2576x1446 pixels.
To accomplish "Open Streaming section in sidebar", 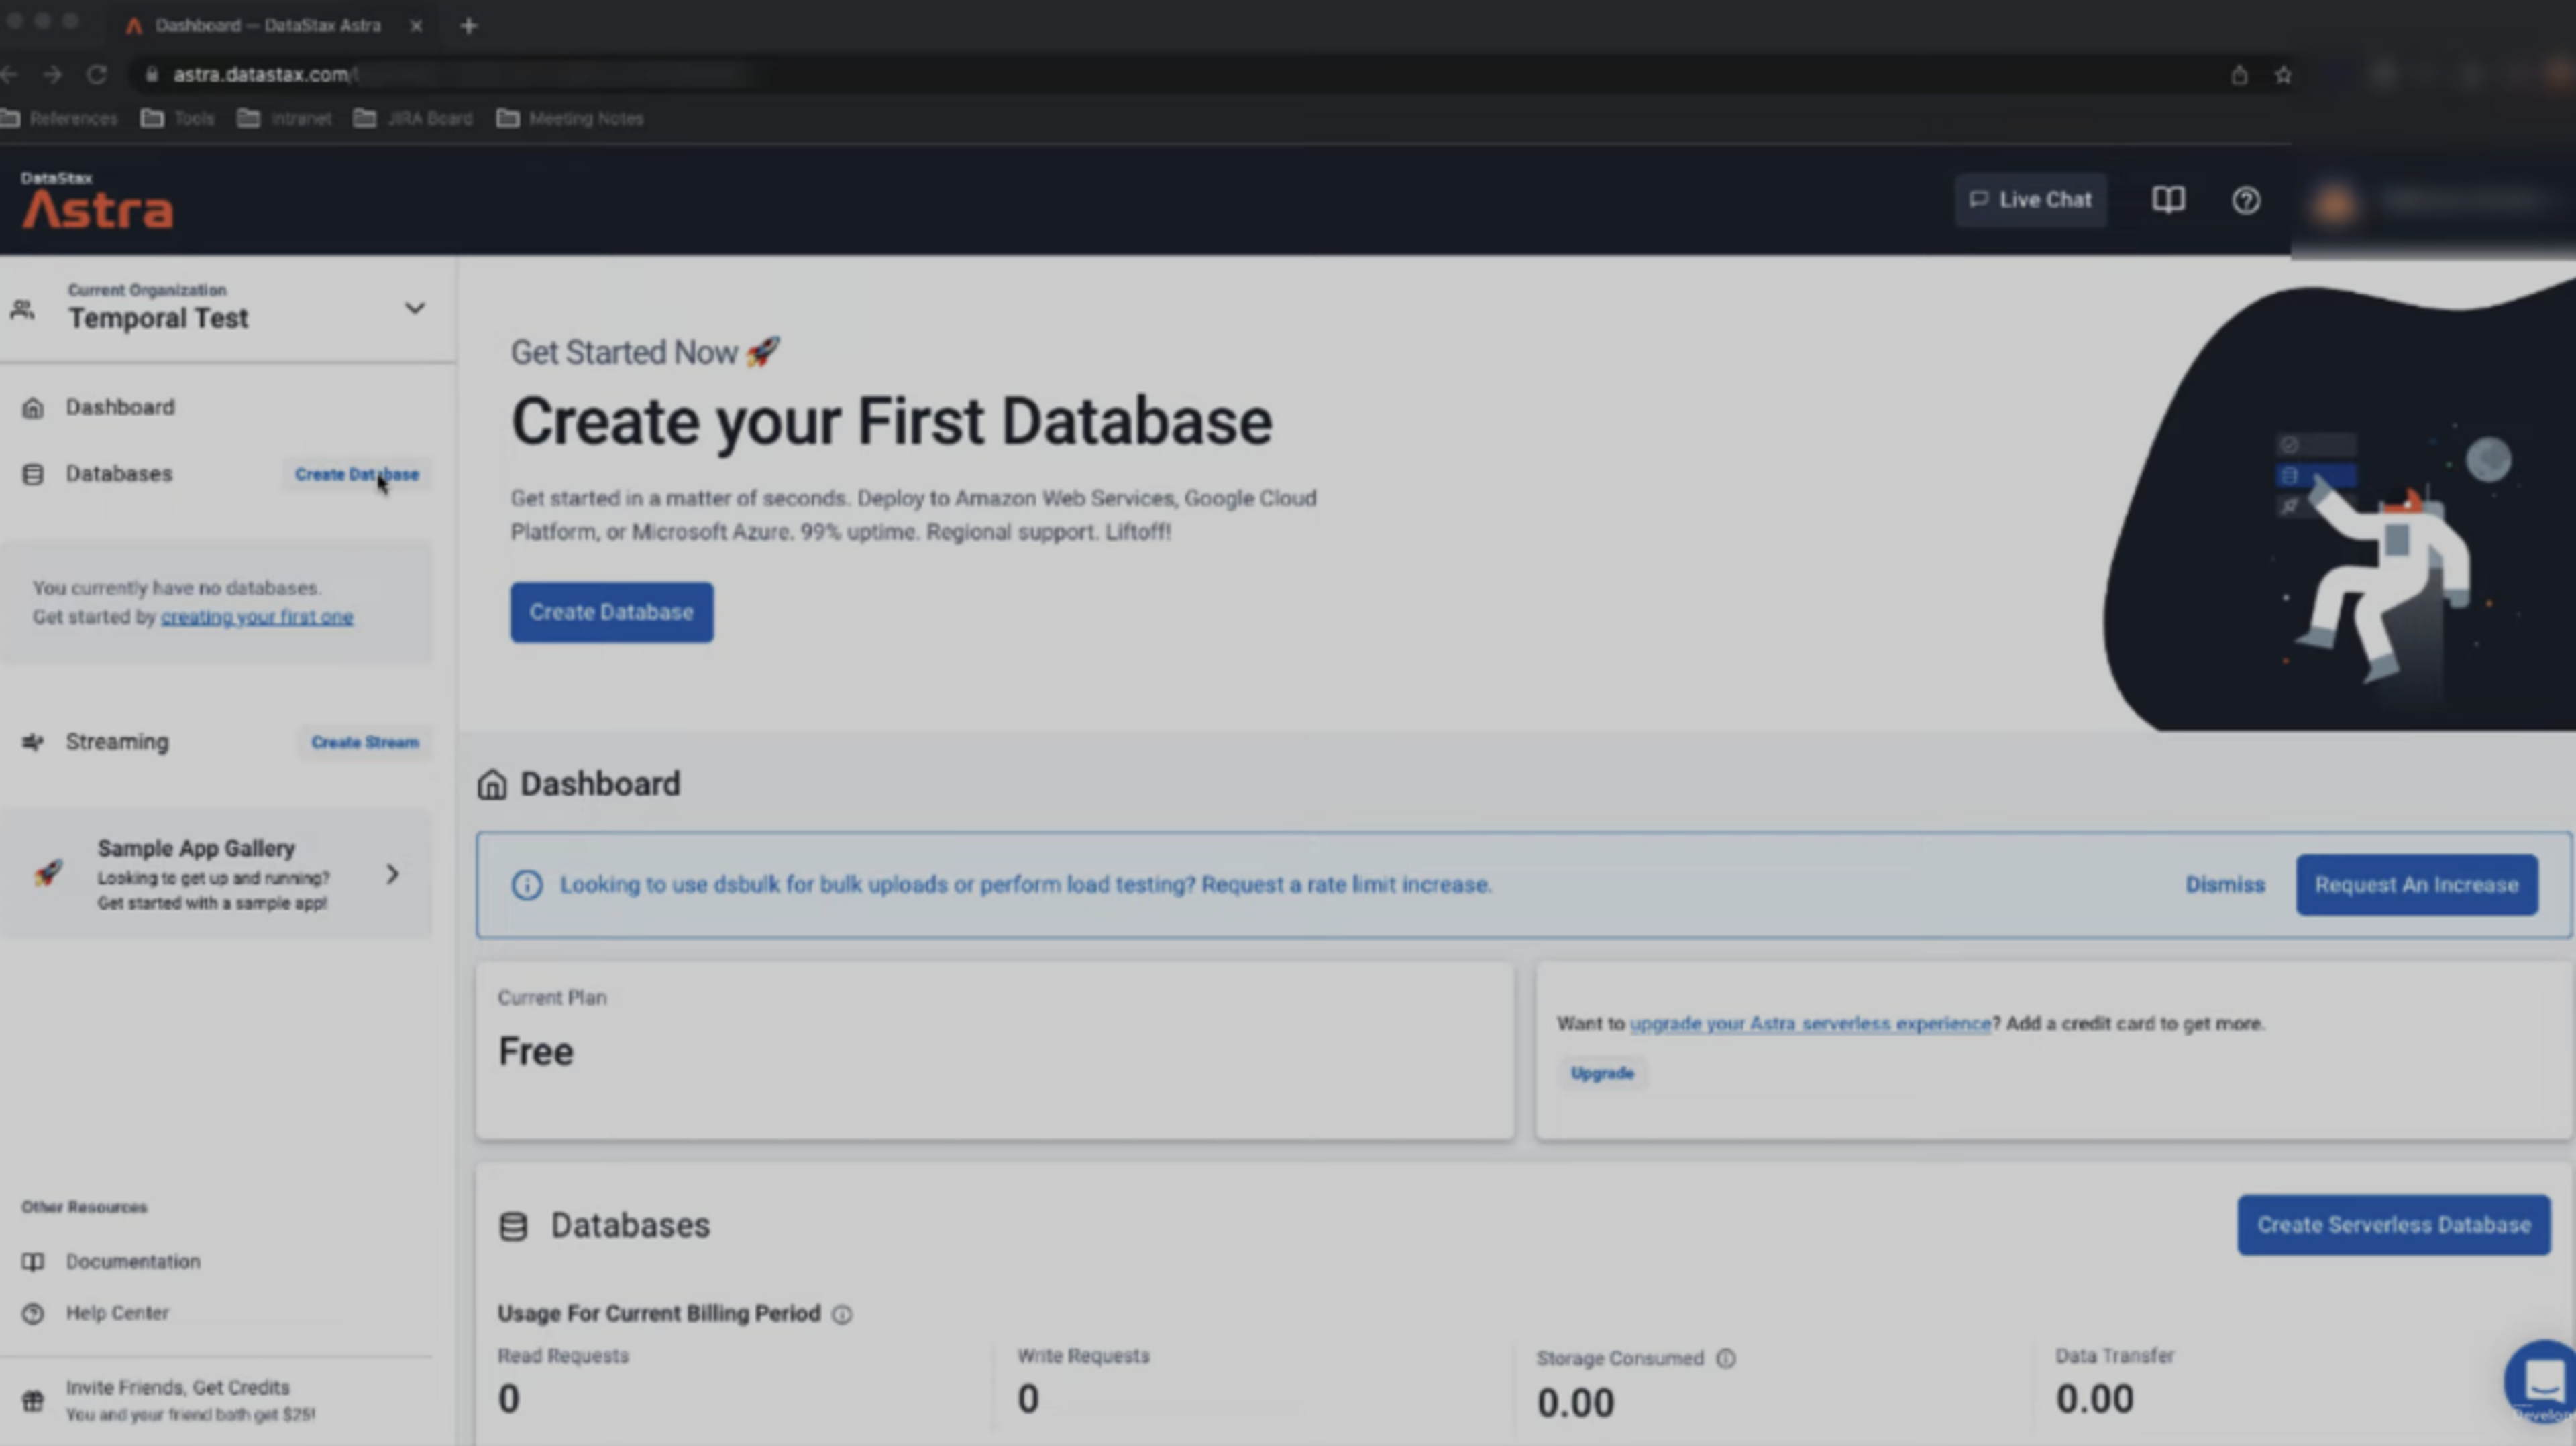I will coord(117,741).
